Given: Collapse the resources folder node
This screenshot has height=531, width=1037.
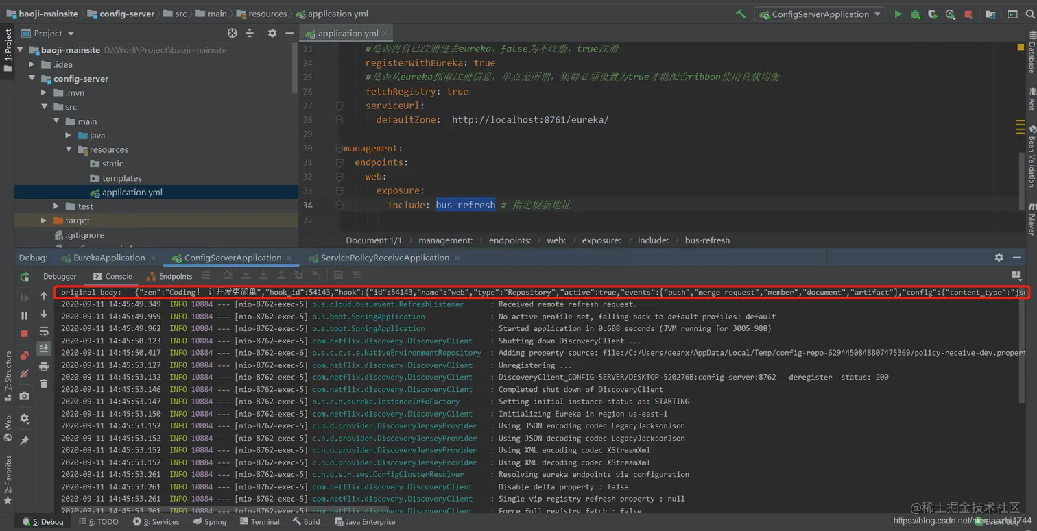Looking at the screenshot, I should tap(69, 149).
